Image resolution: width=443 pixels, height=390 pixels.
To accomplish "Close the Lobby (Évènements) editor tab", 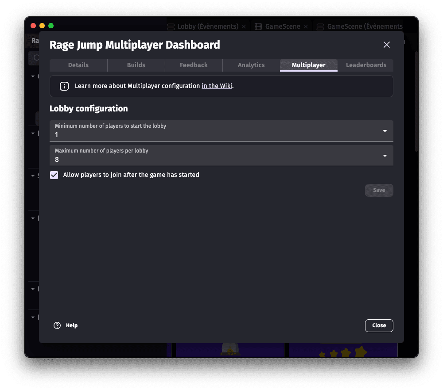I will tap(244, 26).
